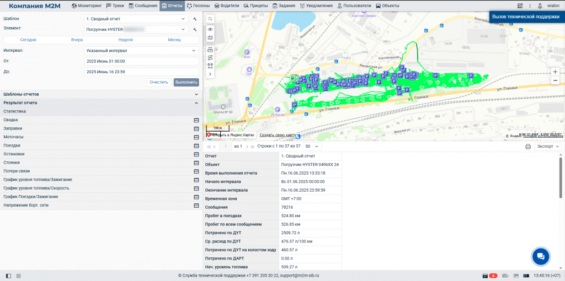Open График уровня топлива/Скорость chart icon

pos(196,188)
